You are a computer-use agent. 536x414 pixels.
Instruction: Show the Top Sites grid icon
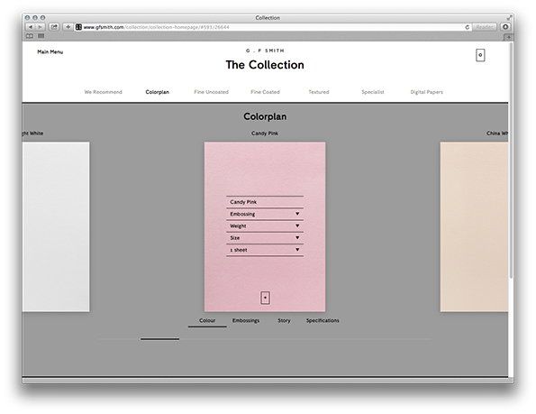point(41,36)
